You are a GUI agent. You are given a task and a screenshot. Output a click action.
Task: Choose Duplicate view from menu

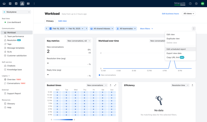pyautogui.click(x=180, y=39)
